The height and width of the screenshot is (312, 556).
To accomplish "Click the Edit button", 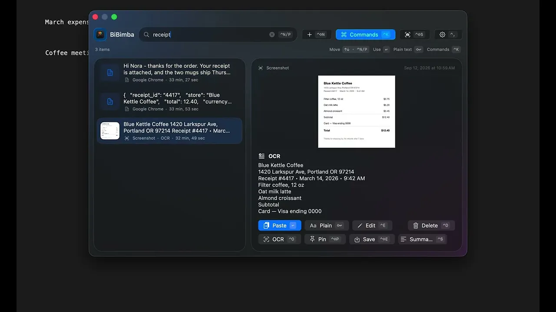I will (372, 225).
